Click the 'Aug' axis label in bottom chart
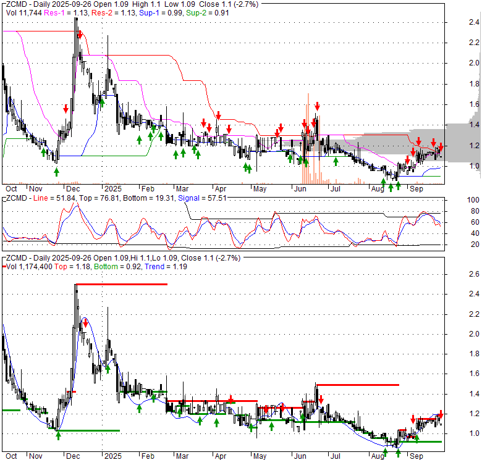 [x=378, y=456]
